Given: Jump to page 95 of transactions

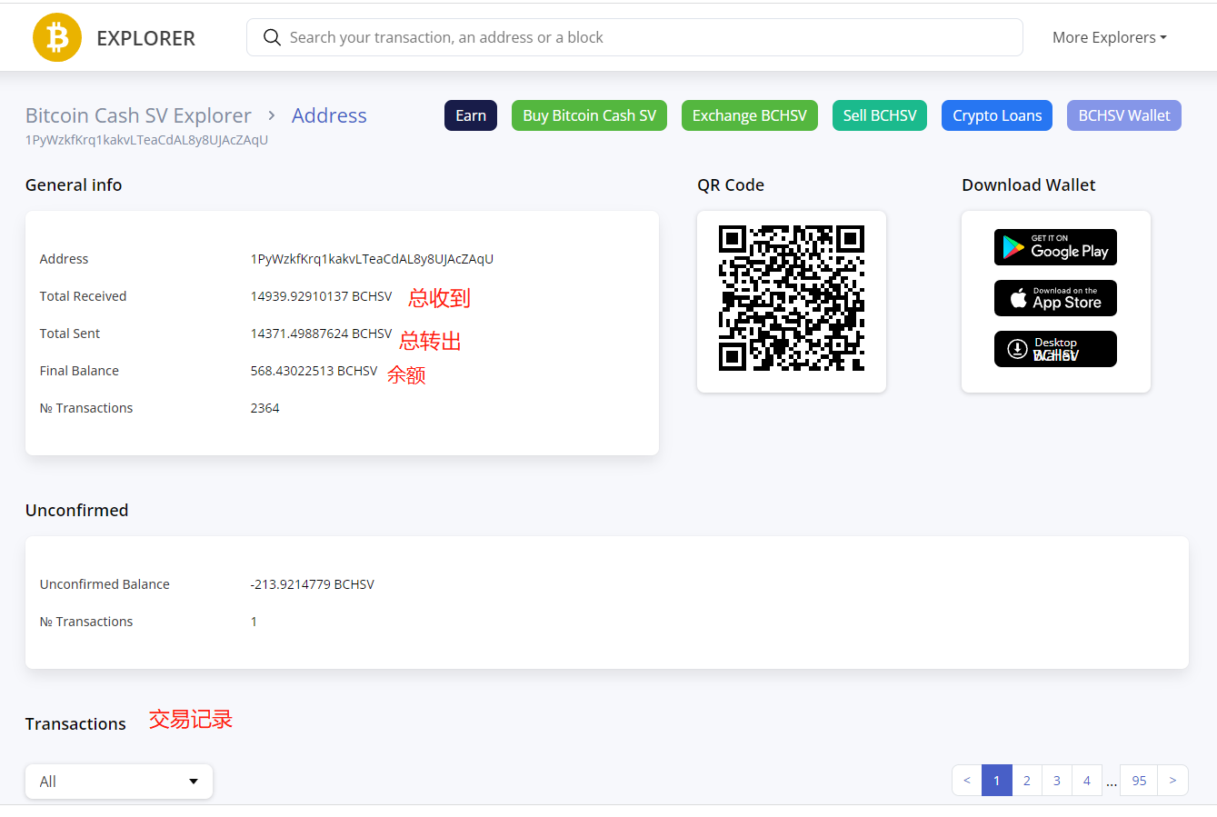Looking at the screenshot, I should [x=1139, y=781].
